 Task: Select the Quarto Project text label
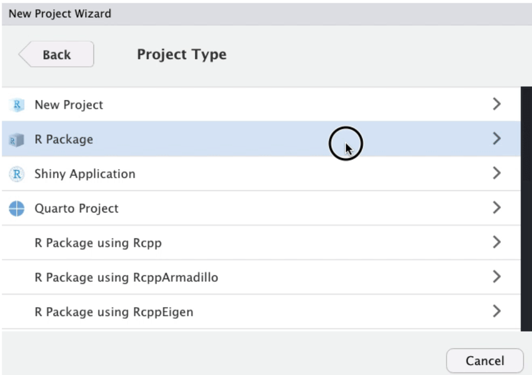(x=76, y=209)
